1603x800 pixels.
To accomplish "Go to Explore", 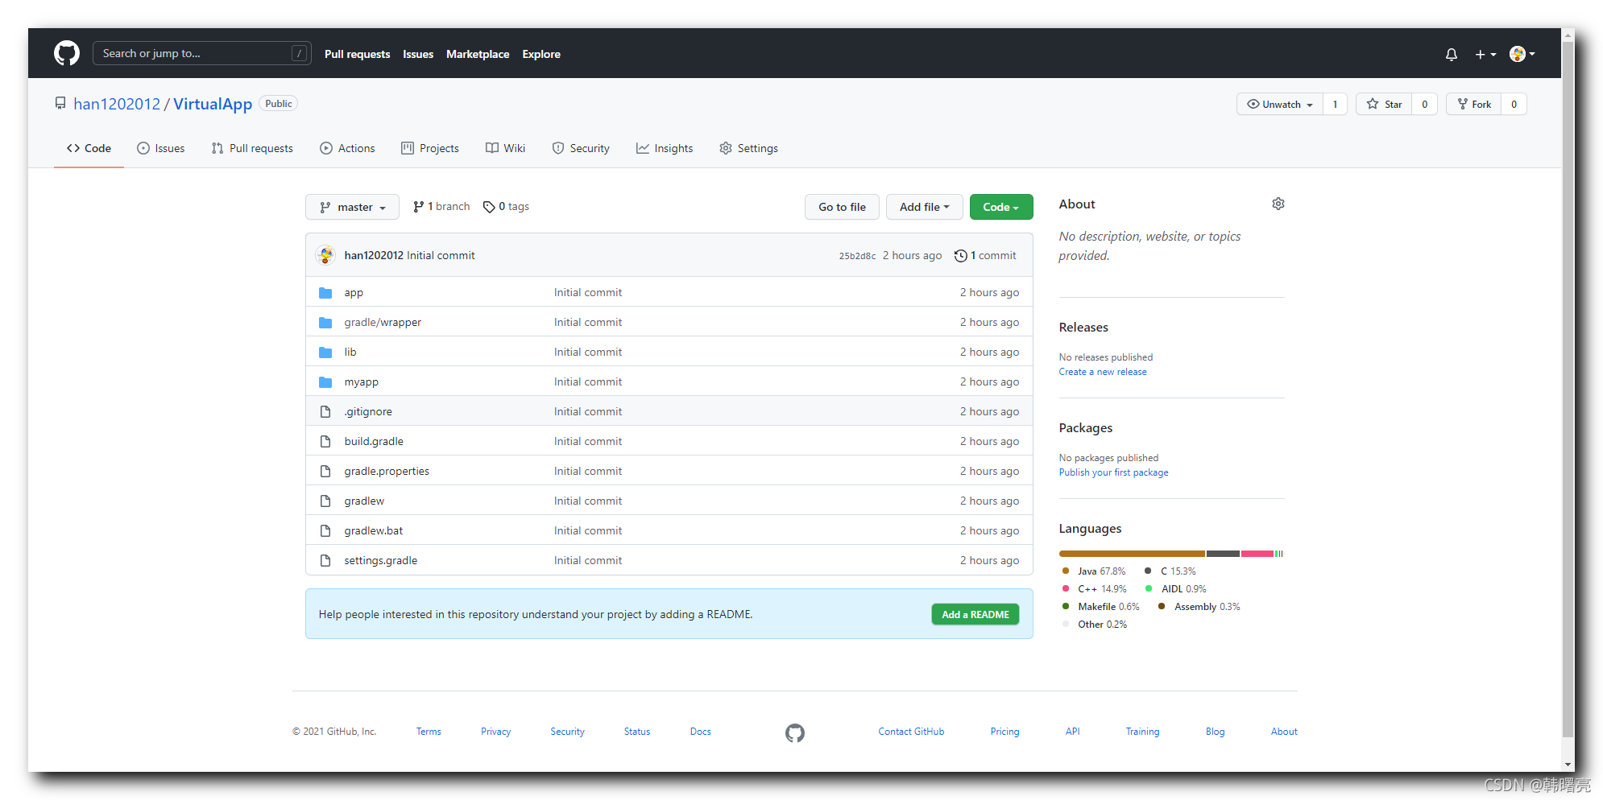I will (541, 55).
